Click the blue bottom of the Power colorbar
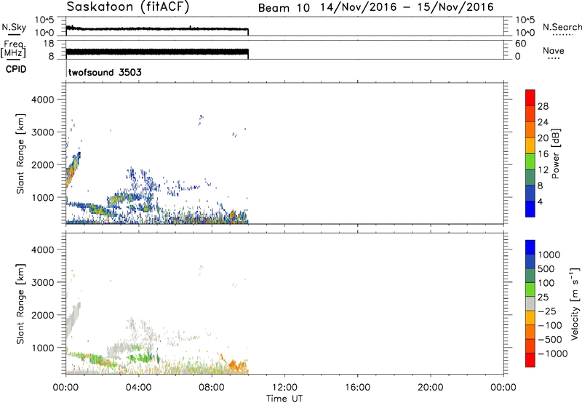The width and height of the screenshot is (582, 403). click(530, 209)
